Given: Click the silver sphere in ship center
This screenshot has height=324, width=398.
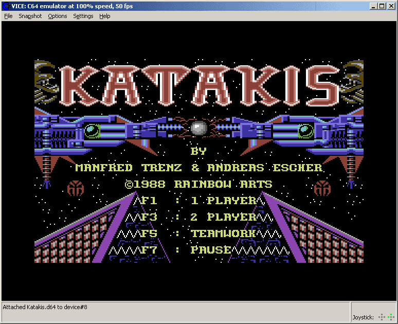Looking at the screenshot, I should point(199,128).
